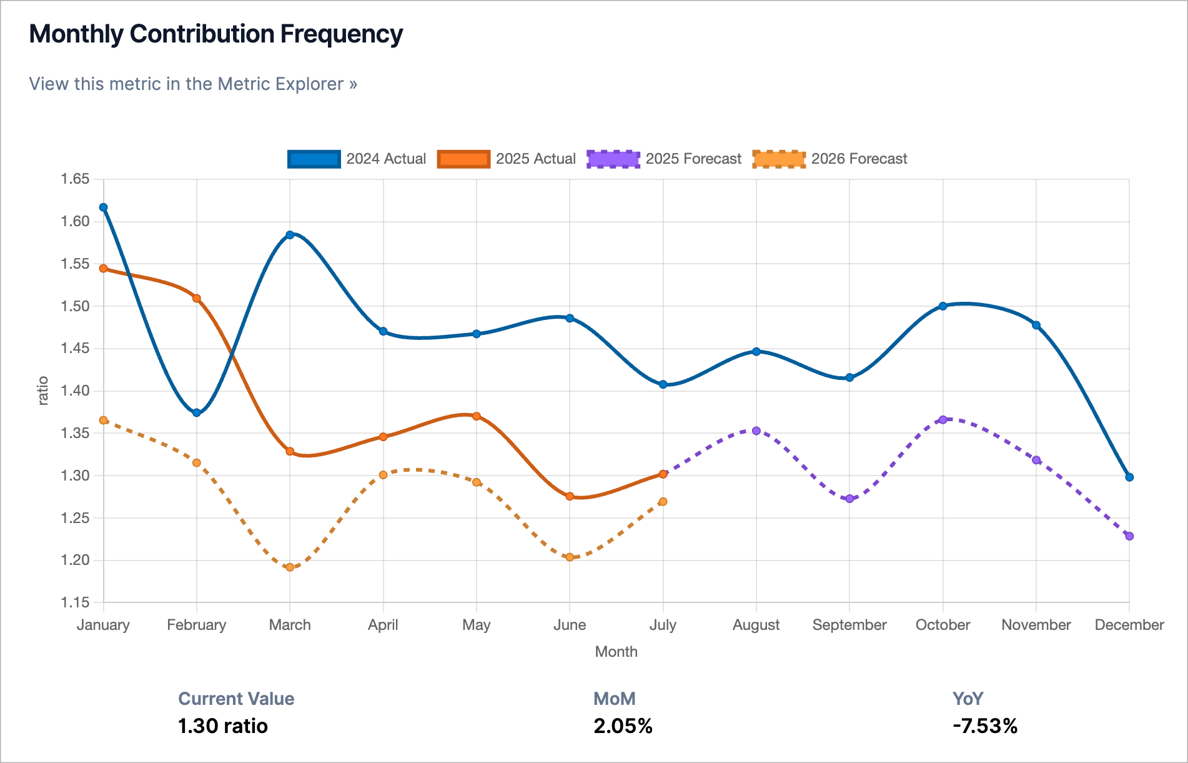The image size is (1188, 763).
Task: Select the March 2026 Forecast low point
Action: coord(290,567)
